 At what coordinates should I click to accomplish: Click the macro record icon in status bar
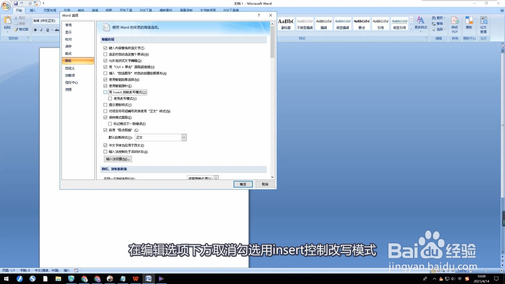76,270
